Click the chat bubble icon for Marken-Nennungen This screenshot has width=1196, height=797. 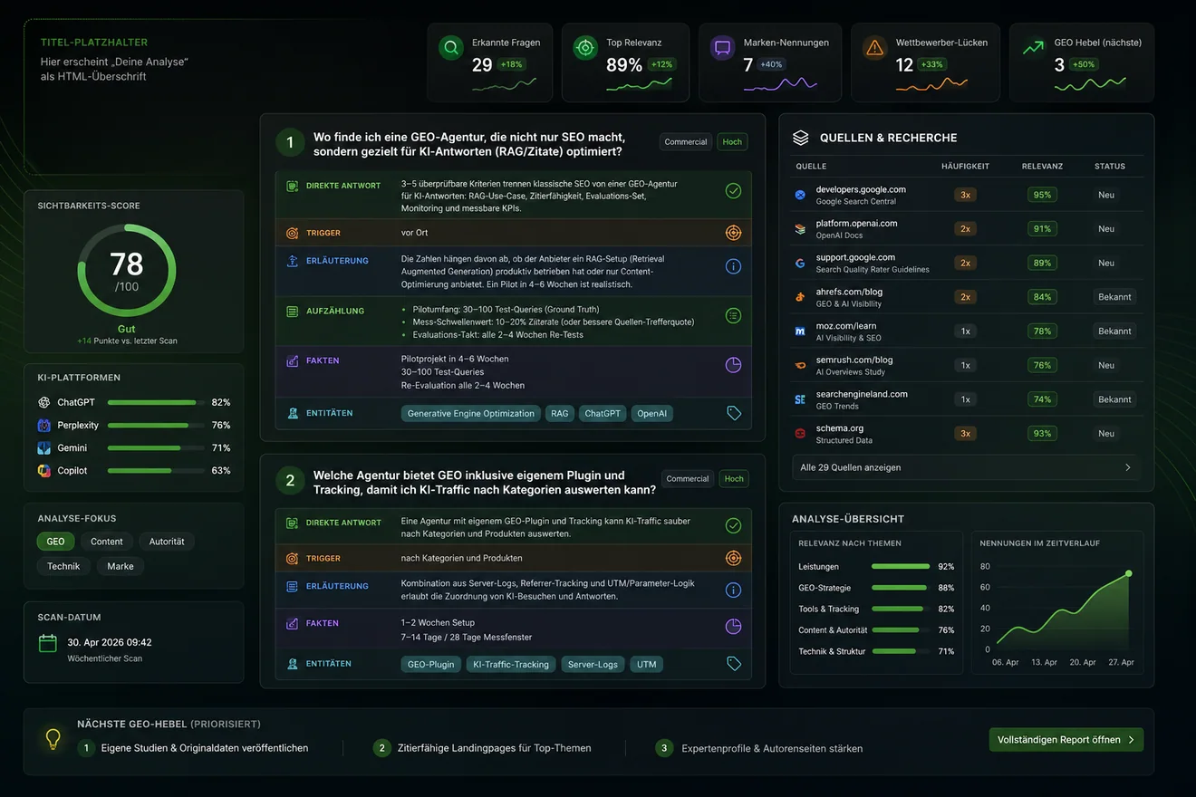click(722, 48)
